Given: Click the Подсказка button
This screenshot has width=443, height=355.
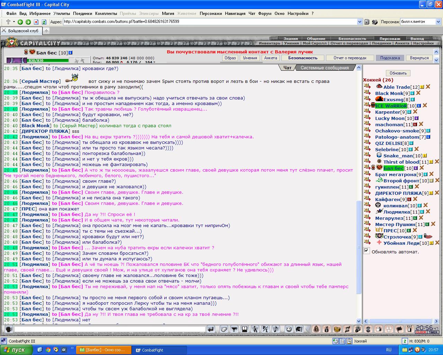Looking at the screenshot, I should [390, 58].
